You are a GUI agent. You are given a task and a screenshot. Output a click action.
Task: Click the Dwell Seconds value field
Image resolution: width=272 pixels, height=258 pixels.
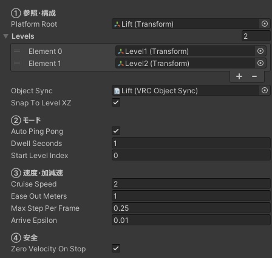(x=191, y=143)
